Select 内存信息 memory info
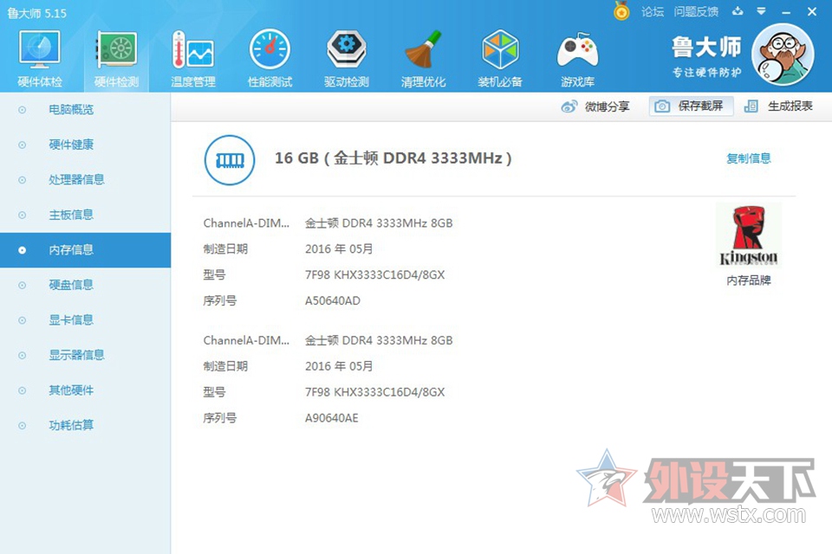Image resolution: width=832 pixels, height=554 pixels. 86,249
